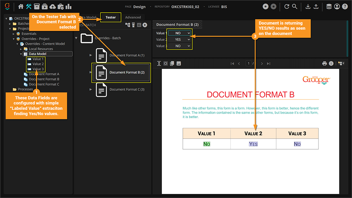352x198 pixels.
Task: Open the briefcase with clock icon
Action: (x=61, y=6)
